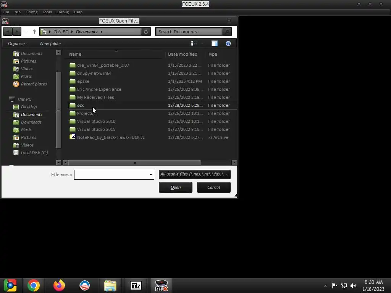Show hidden tray icons arrow
Image resolution: width=391 pixels, height=293 pixels.
325,286
